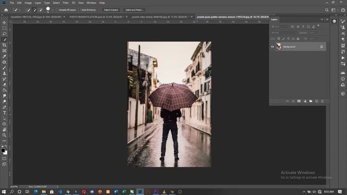
Task: Open the Info panel icon
Action: (343, 79)
